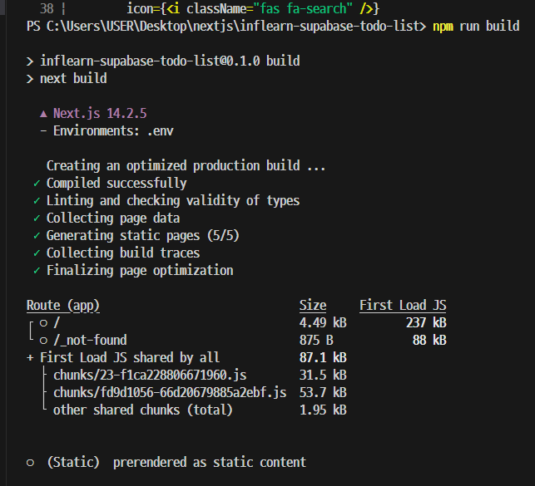The height and width of the screenshot is (486, 535).
Task: Click the '4.49 kB' size value
Action: pyautogui.click(x=323, y=323)
